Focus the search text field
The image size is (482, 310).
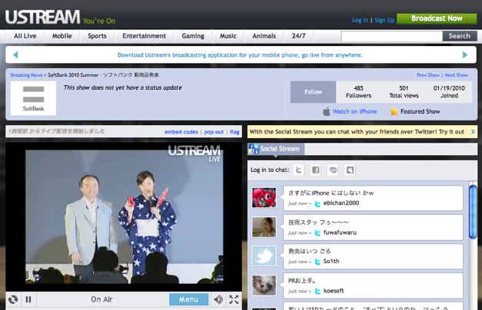point(392,36)
